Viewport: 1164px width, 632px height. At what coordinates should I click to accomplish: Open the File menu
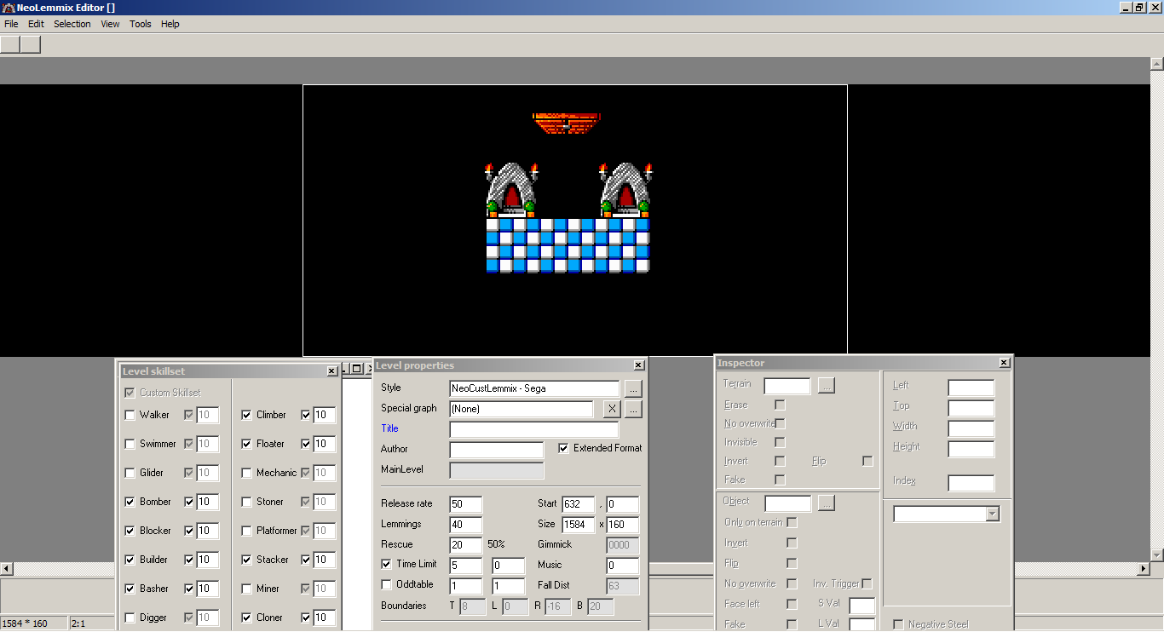coord(11,24)
